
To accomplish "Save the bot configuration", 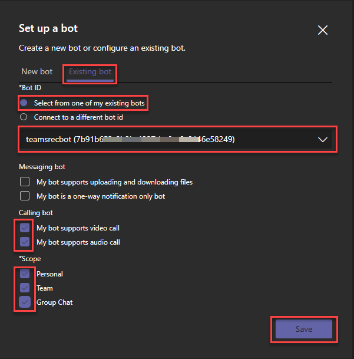I will (x=303, y=329).
